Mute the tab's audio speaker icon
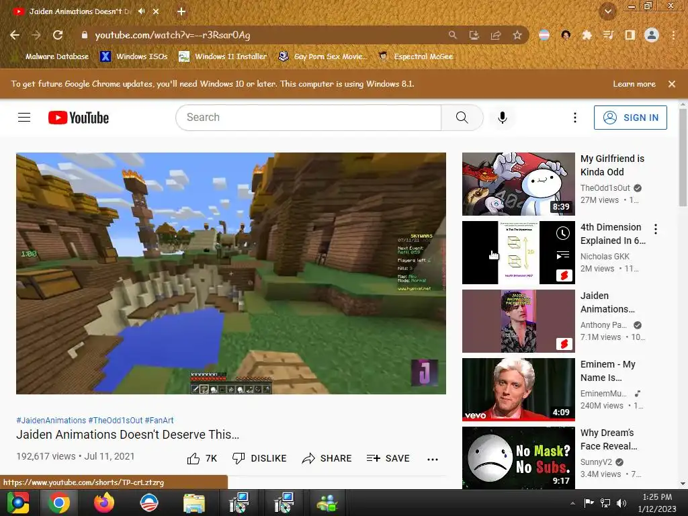The width and height of the screenshot is (688, 516). coord(141,11)
